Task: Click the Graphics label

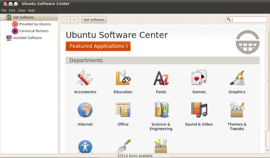Action: coord(237,92)
